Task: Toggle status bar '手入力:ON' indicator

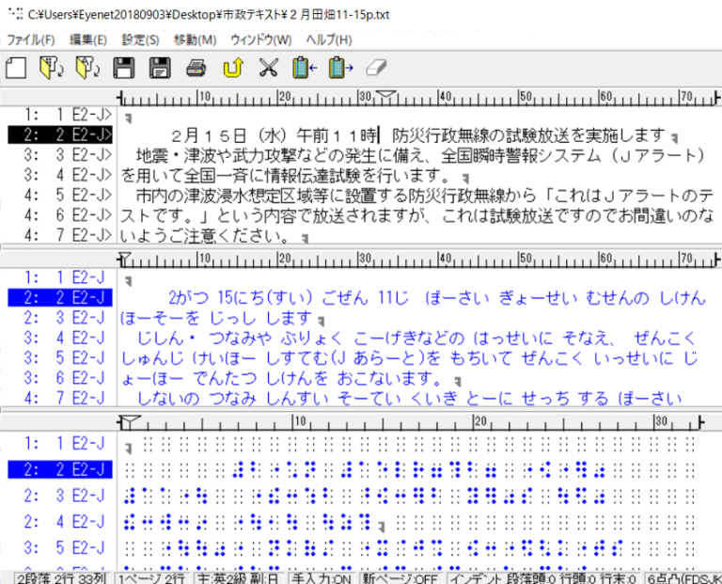Action: pyautogui.click(x=322, y=578)
